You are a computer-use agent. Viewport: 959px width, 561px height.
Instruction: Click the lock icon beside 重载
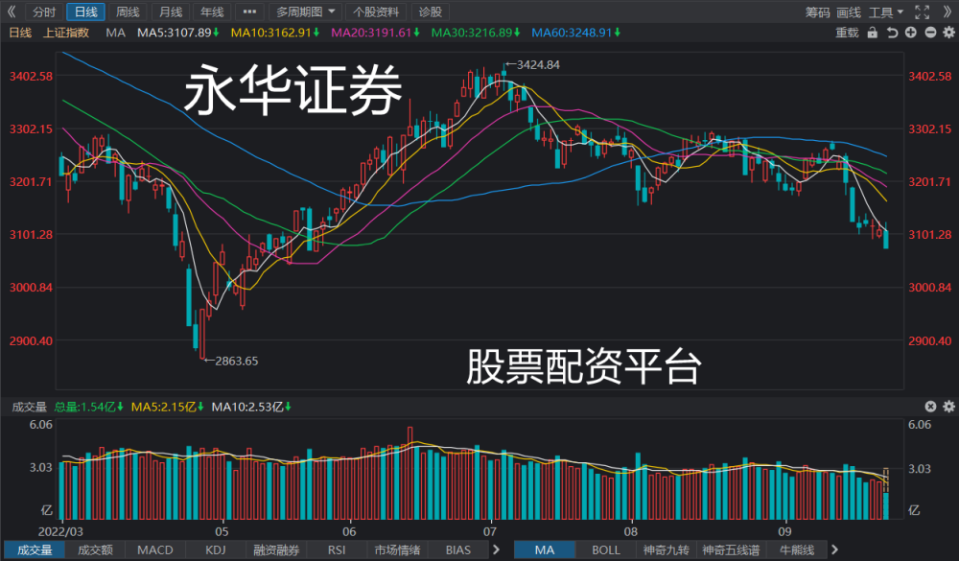[873, 33]
